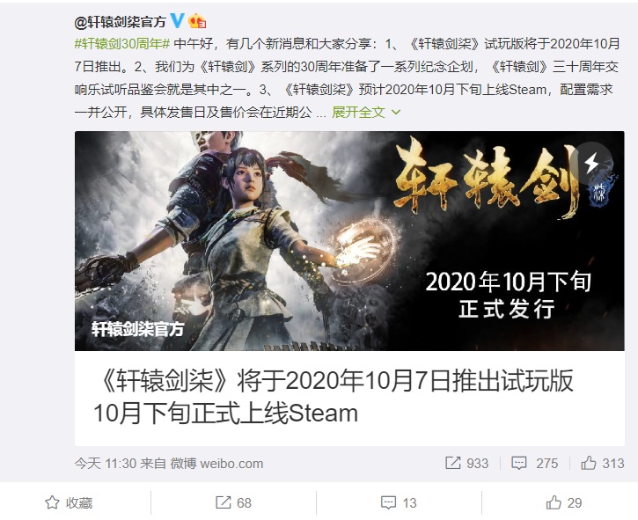Open the #轩辕剑30周年# hashtag topic
The width and height of the screenshot is (638, 520).
tap(122, 43)
